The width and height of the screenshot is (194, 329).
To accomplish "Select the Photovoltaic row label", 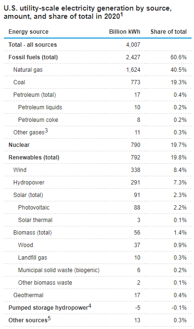I will [x=34, y=208].
